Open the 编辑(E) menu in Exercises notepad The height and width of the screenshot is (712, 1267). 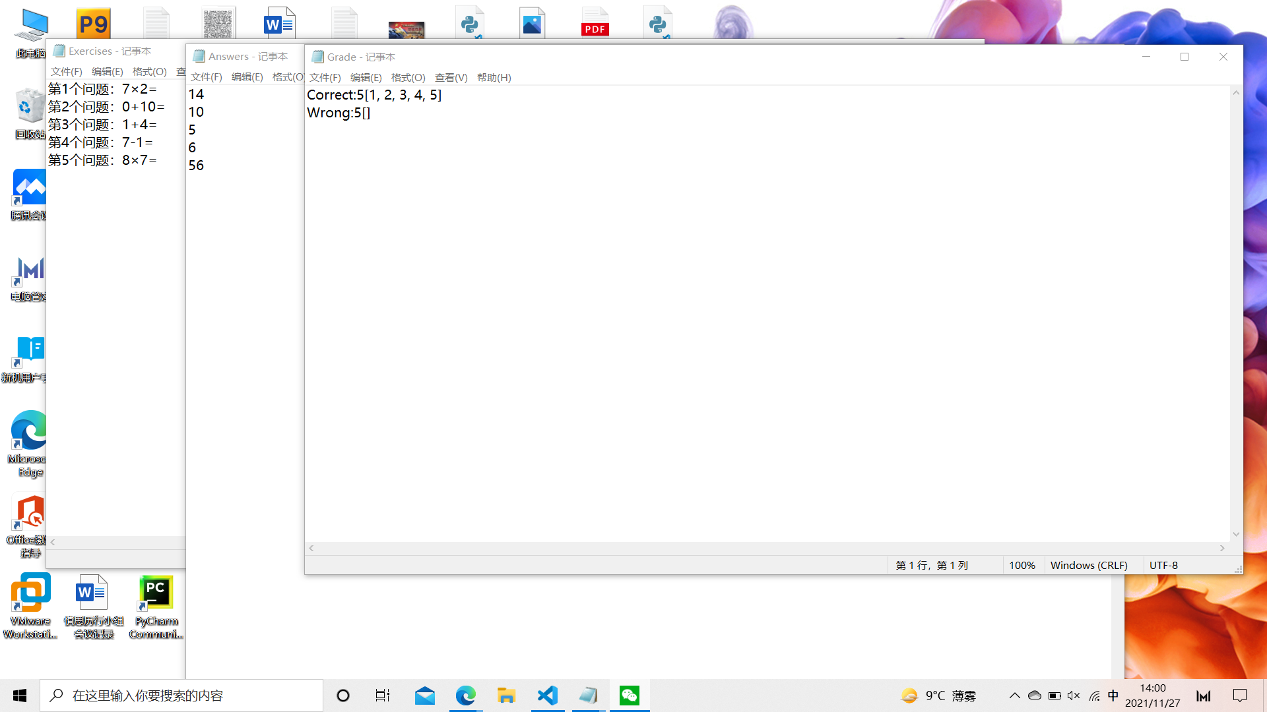pos(107,72)
